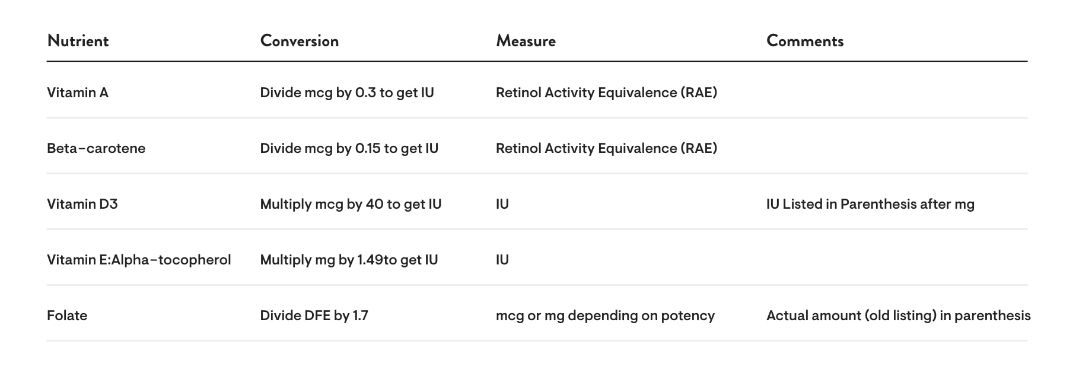Viewport: 1076px width, 386px height.
Task: Click 'Divide mcg by 0.3 to get IU'
Action: coord(347,92)
